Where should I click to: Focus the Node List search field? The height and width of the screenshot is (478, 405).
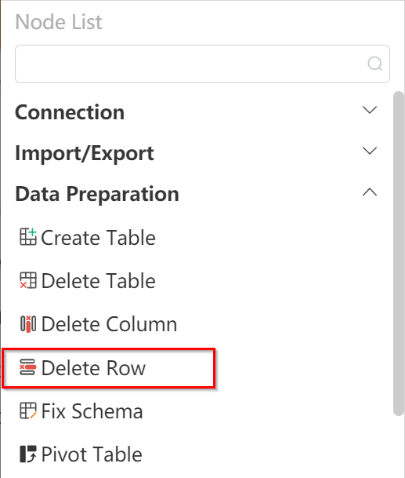click(x=202, y=64)
